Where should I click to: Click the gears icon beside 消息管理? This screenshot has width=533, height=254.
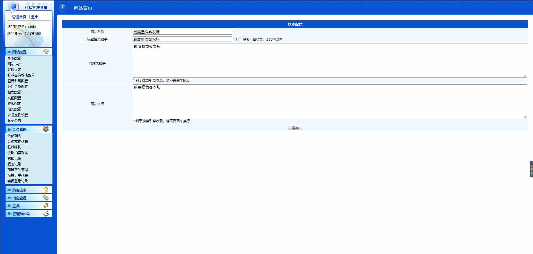click(x=46, y=197)
